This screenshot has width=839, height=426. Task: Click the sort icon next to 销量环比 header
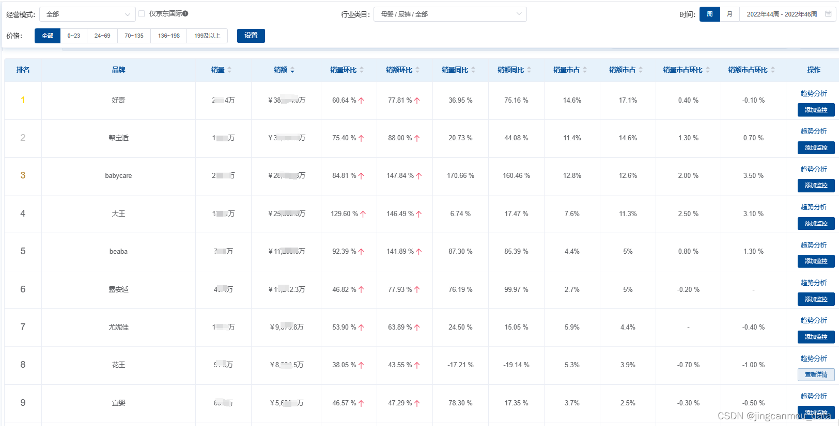pyautogui.click(x=362, y=70)
